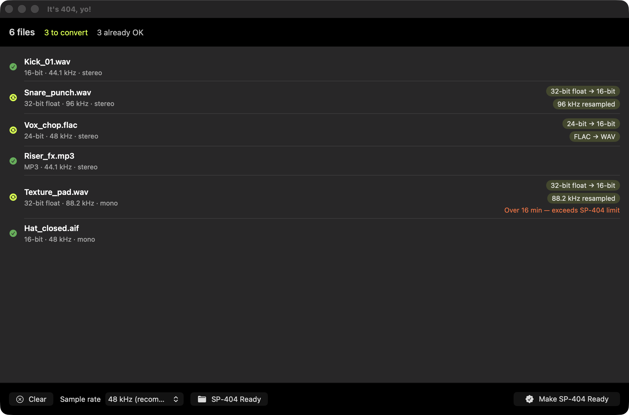
Task: Click the '16-bit · 44.1 kHz · stereo' details line
Action: (x=63, y=73)
